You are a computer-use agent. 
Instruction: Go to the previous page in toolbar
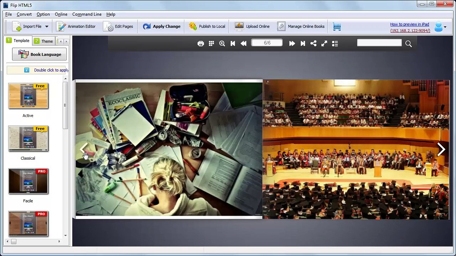click(244, 43)
